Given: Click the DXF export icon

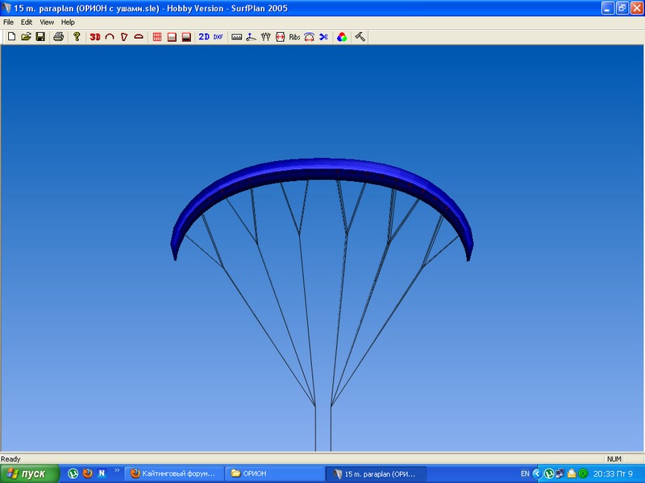Looking at the screenshot, I should 218,37.
